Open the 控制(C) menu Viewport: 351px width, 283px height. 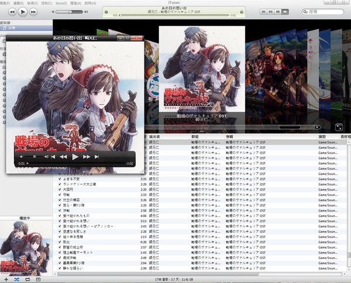[x=47, y=3]
